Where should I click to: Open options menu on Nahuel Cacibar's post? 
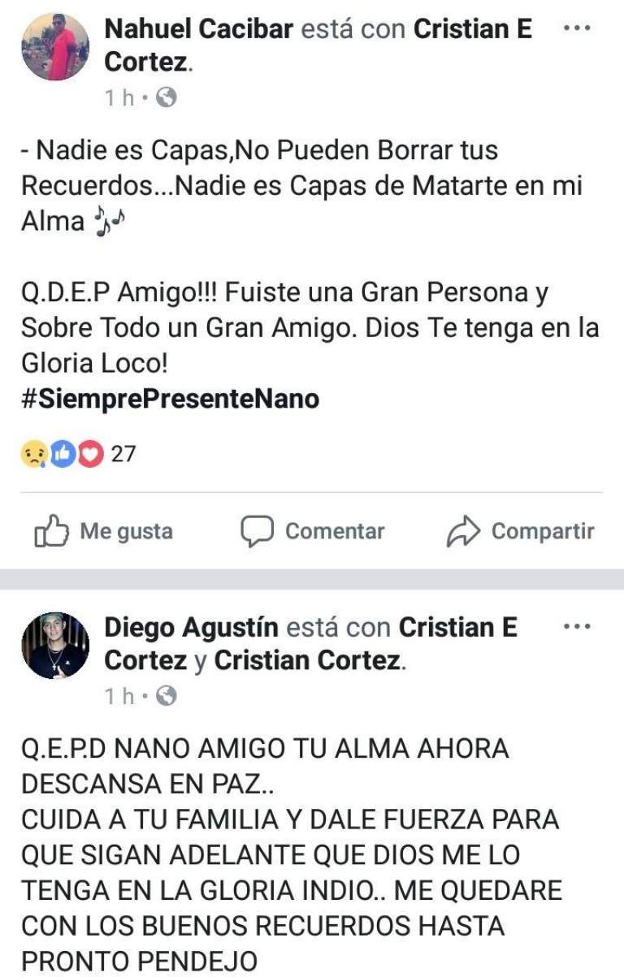tap(576, 28)
